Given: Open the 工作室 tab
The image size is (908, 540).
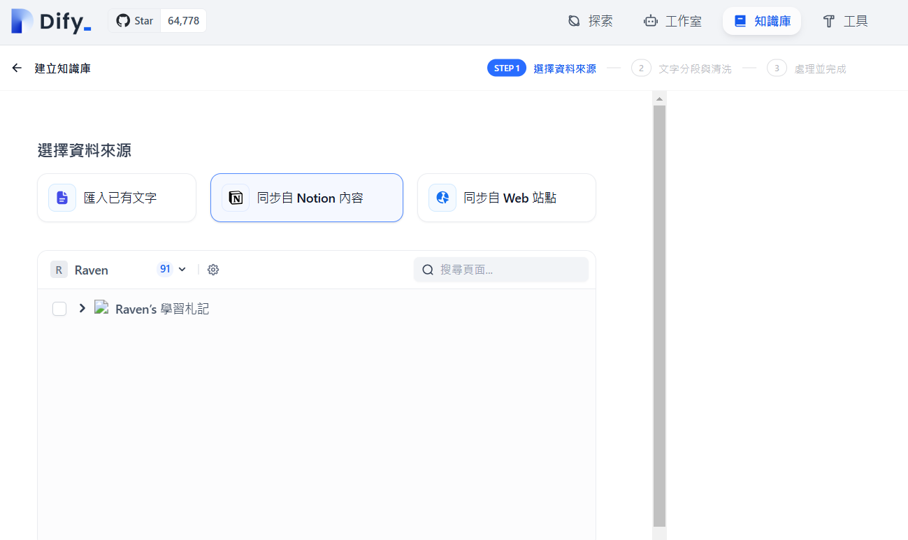Looking at the screenshot, I should [x=672, y=21].
